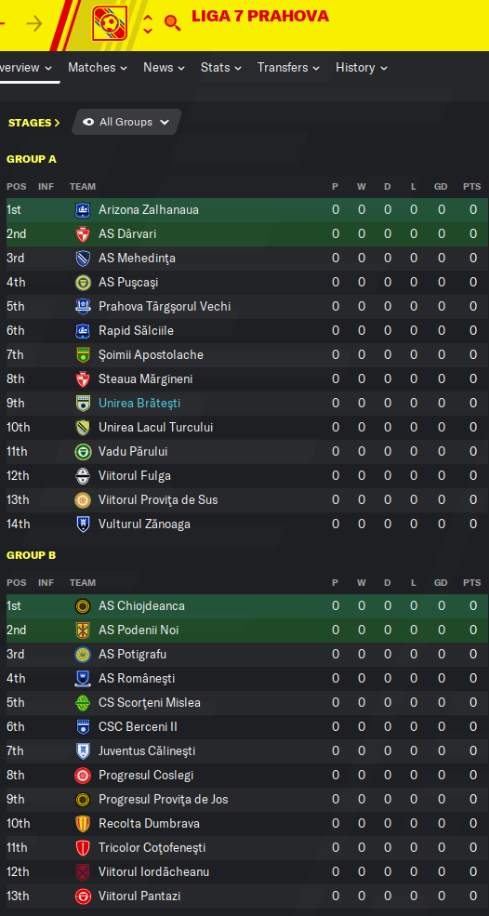The image size is (489, 916).
Task: Click AS Chiojdeanca club badge
Action: pos(83,605)
